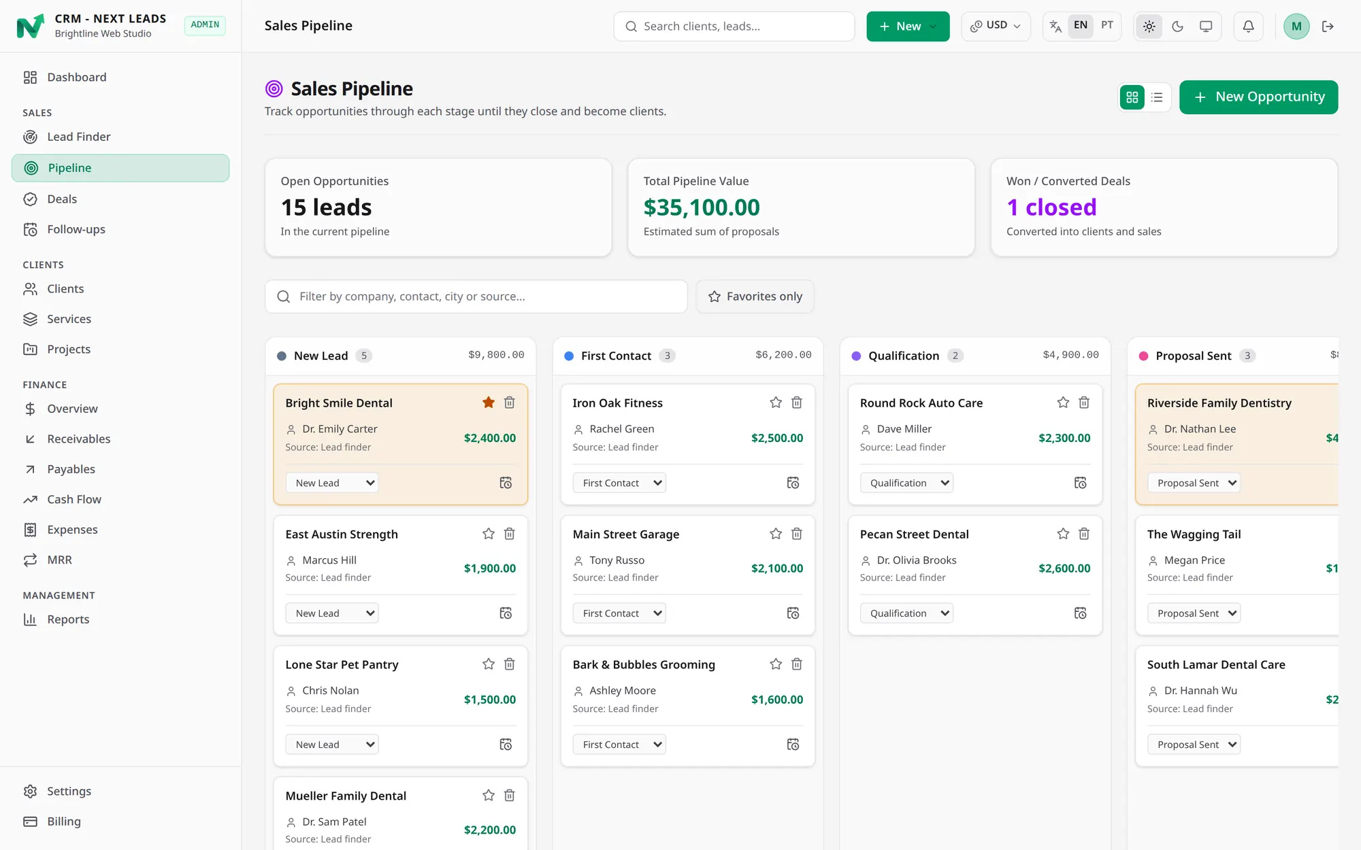Viewport: 1361px width, 850px height.
Task: Focus the Search clients, leads field
Action: [734, 27]
